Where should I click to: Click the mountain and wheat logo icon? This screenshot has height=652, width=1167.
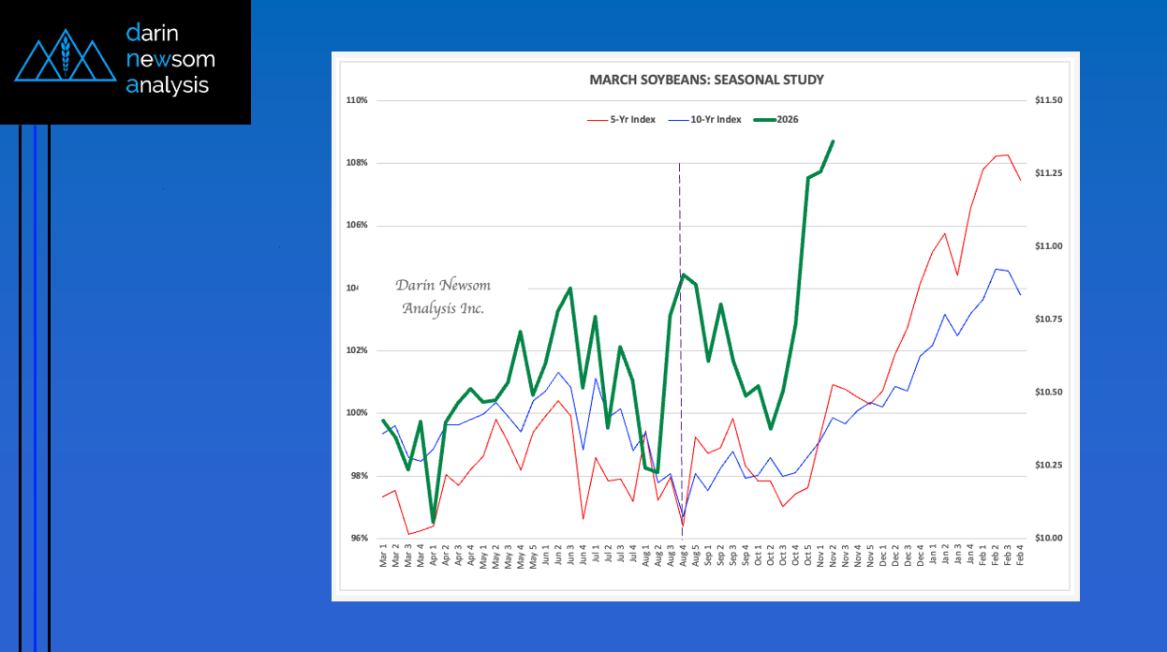pos(65,57)
